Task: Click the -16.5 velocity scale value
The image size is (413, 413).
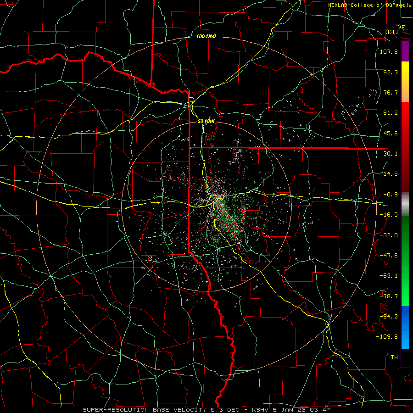Action: coord(389,215)
